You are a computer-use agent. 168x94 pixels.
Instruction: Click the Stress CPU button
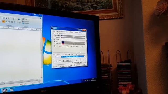[68, 60]
